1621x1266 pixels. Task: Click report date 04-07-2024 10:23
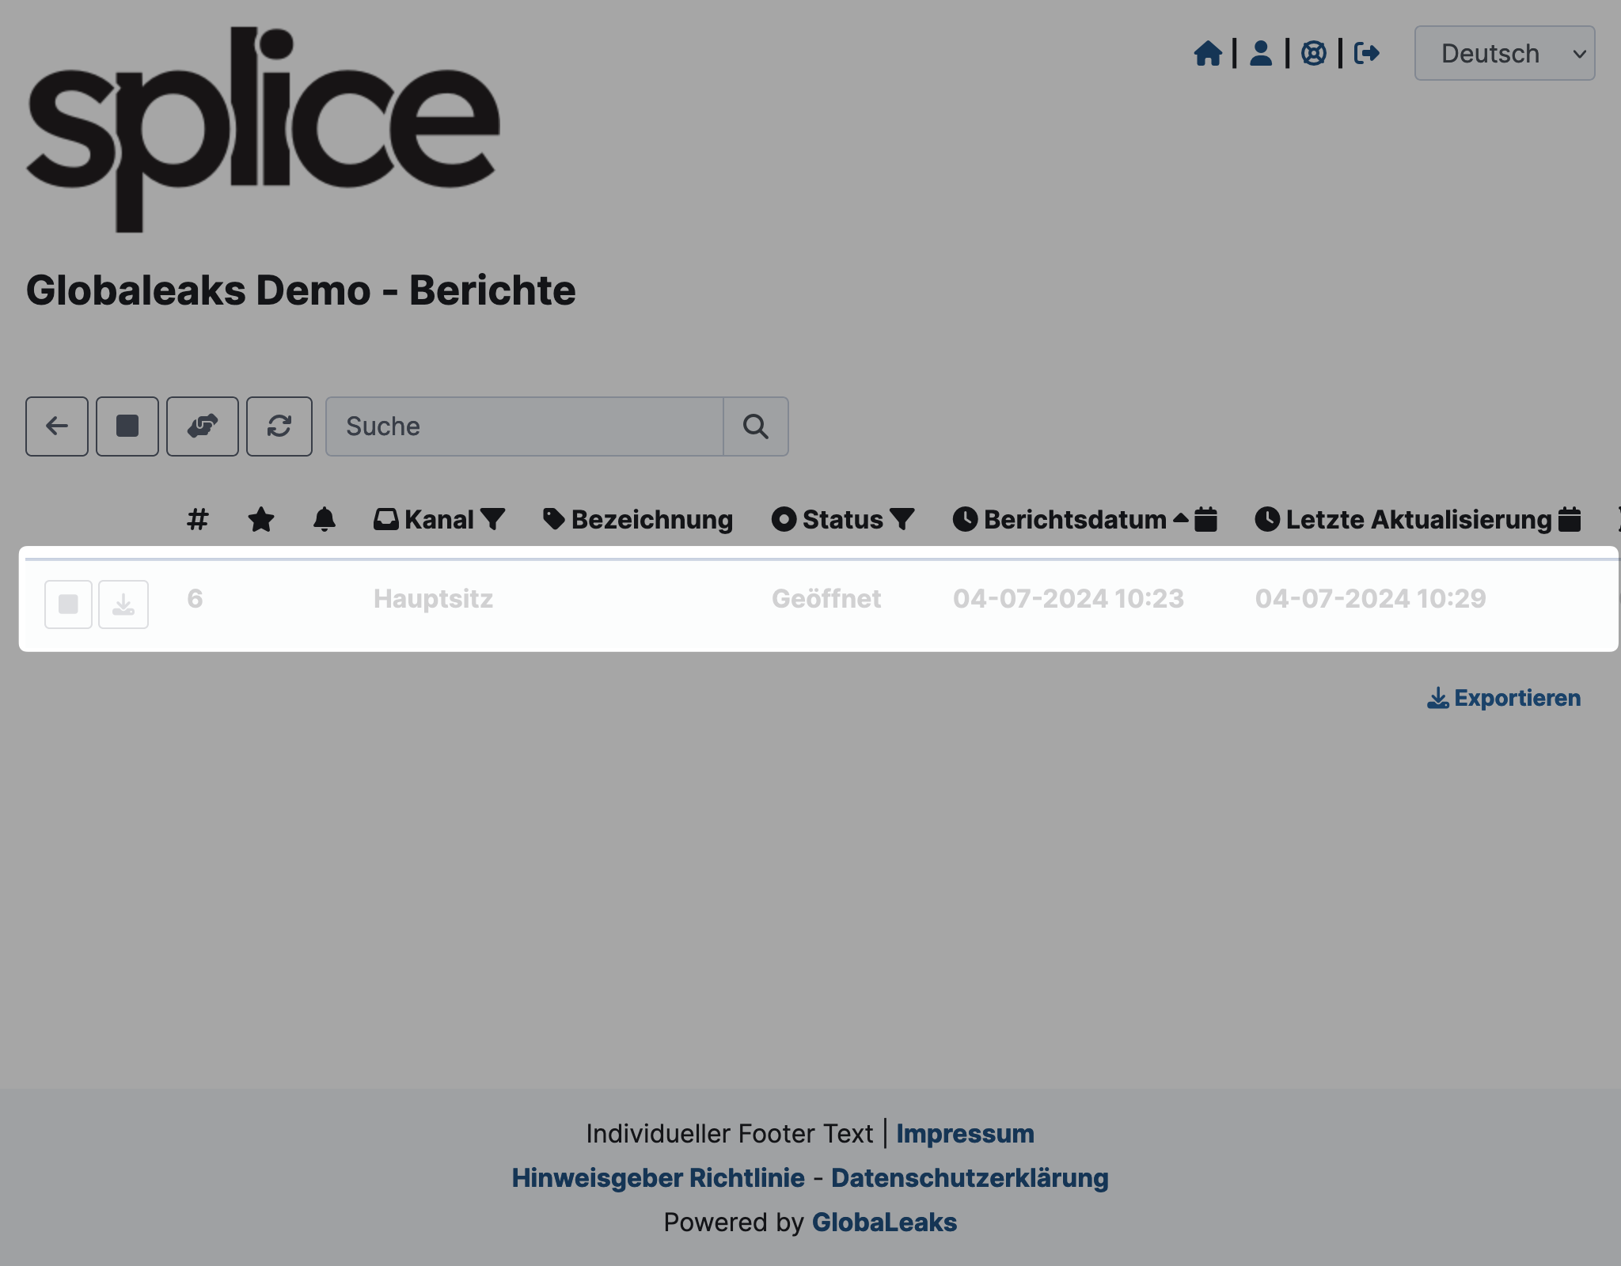1069,599
